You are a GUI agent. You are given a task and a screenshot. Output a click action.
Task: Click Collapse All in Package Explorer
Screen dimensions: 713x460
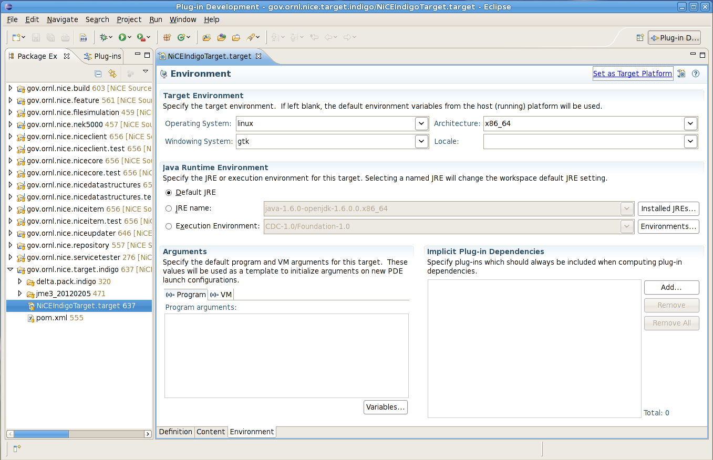[x=98, y=74]
